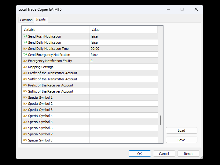
Task: Edit the Special Symbol 3 value cell
Action: (x=124, y=110)
